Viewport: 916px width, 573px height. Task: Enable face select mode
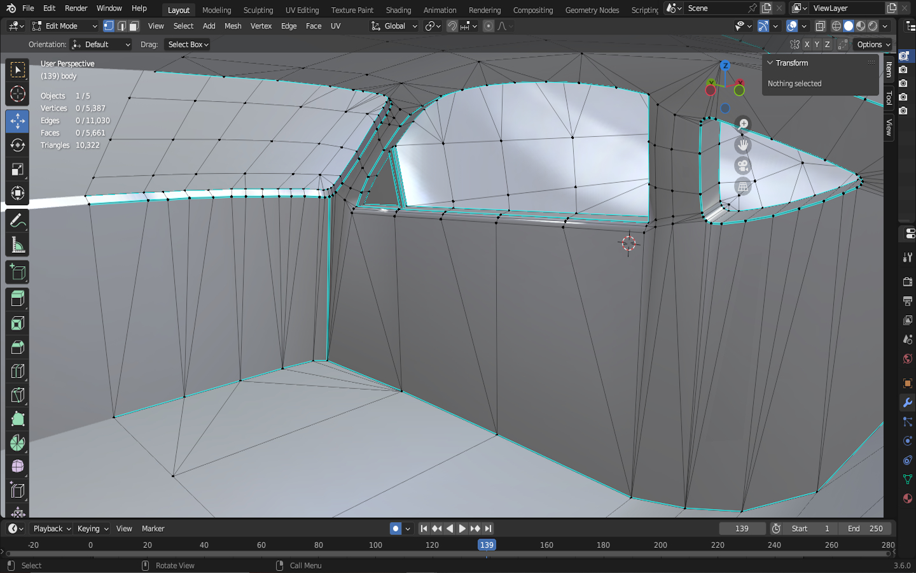pos(134,26)
